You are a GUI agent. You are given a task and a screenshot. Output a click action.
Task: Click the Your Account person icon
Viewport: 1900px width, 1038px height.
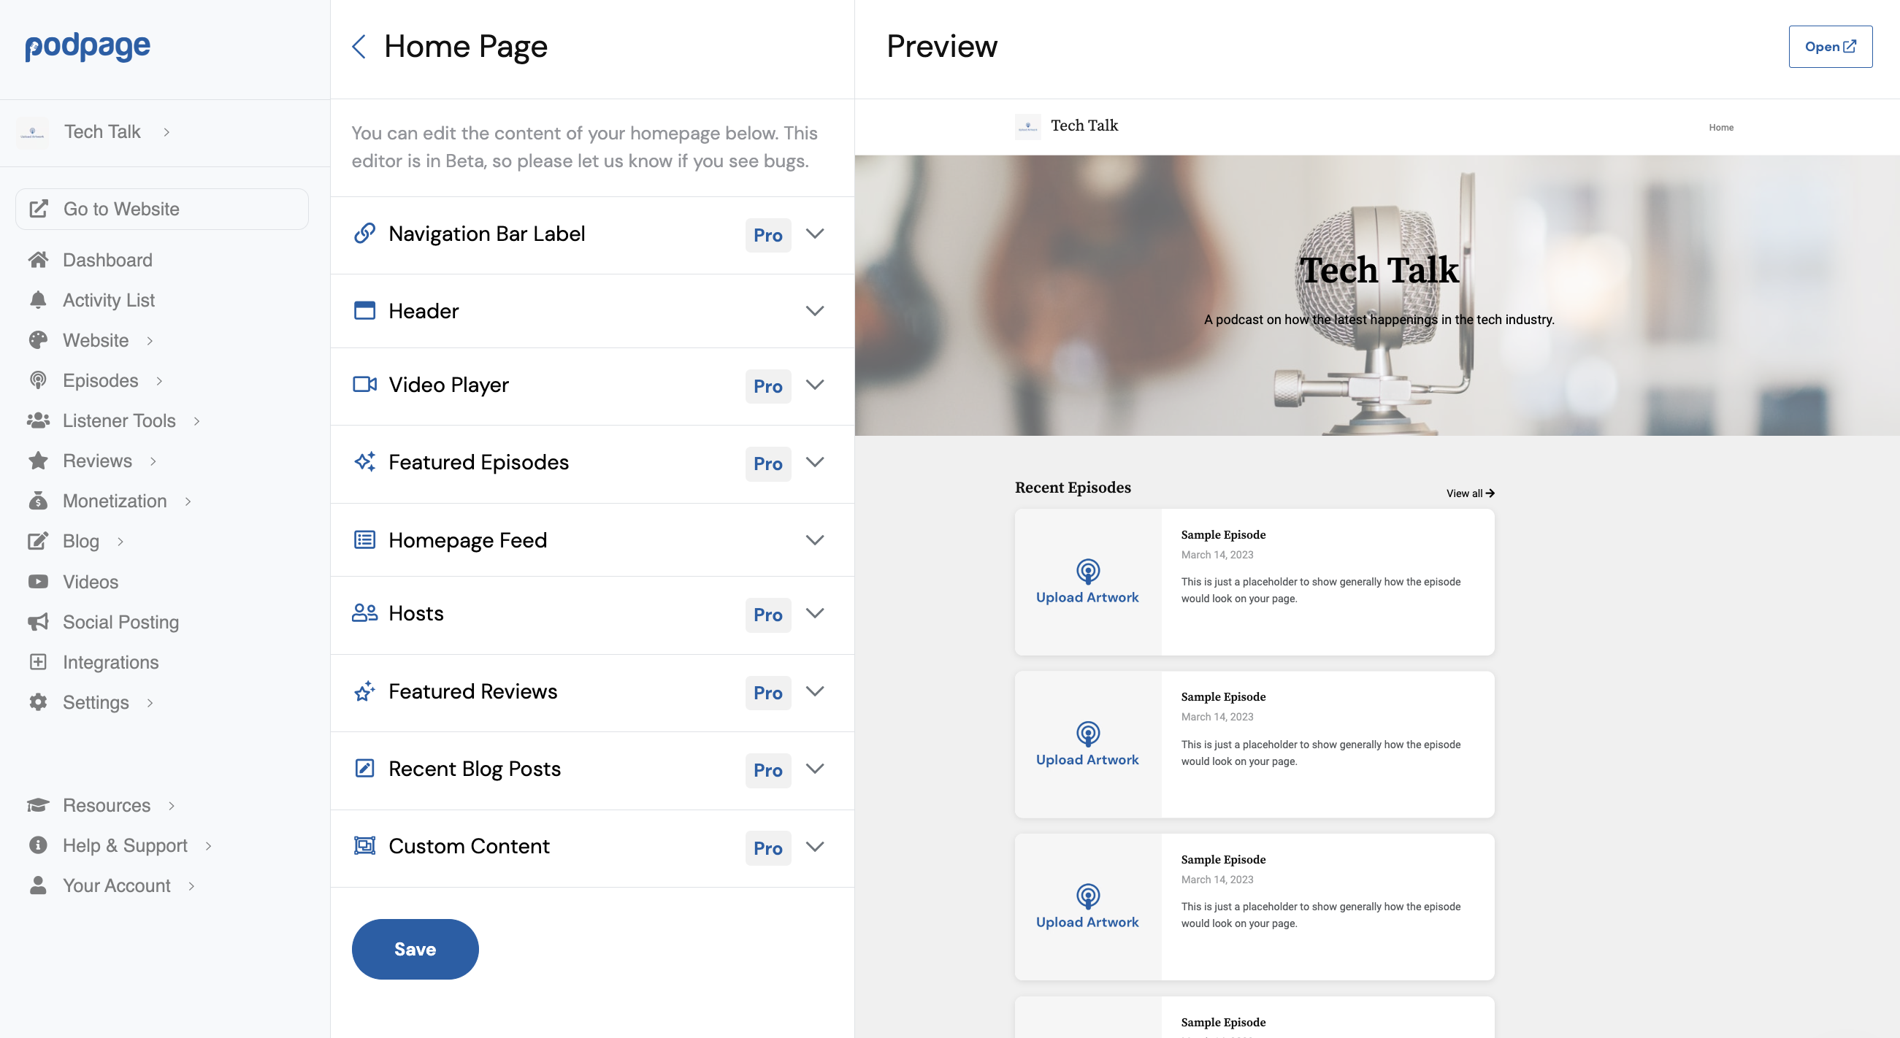(39, 885)
